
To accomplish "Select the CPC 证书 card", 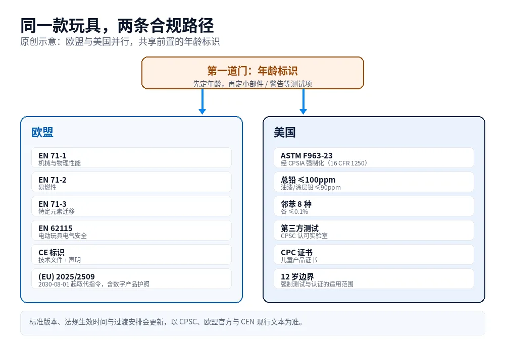I will (x=374, y=255).
